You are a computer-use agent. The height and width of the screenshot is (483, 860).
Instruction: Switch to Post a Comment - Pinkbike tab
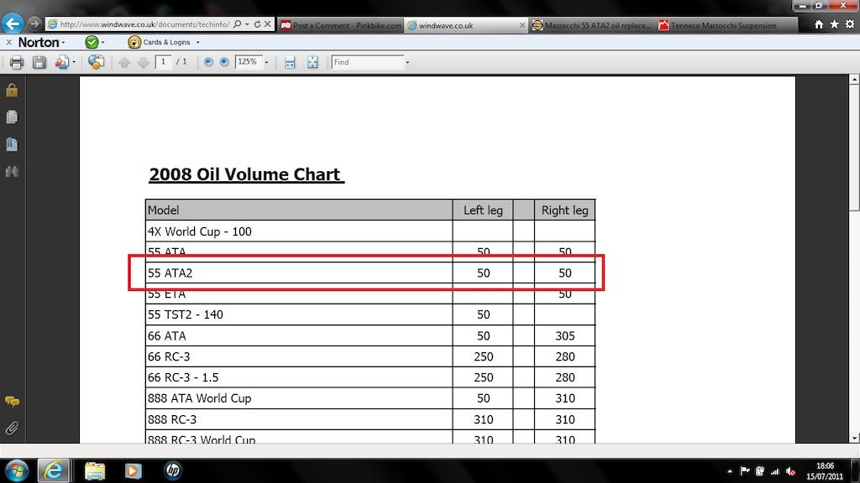(x=340, y=25)
